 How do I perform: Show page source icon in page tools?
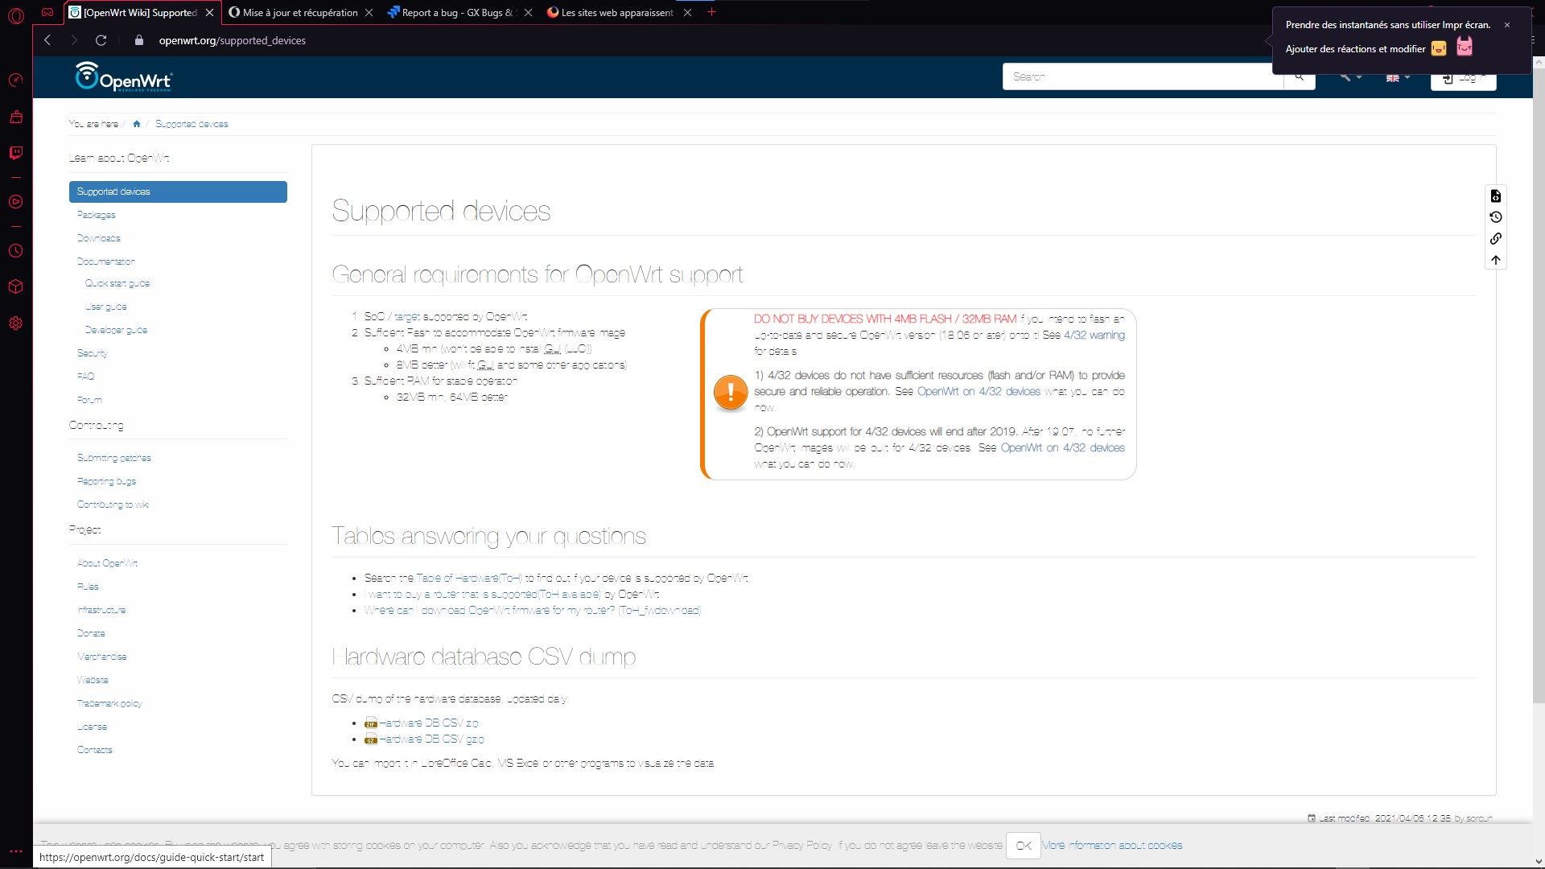(1496, 196)
